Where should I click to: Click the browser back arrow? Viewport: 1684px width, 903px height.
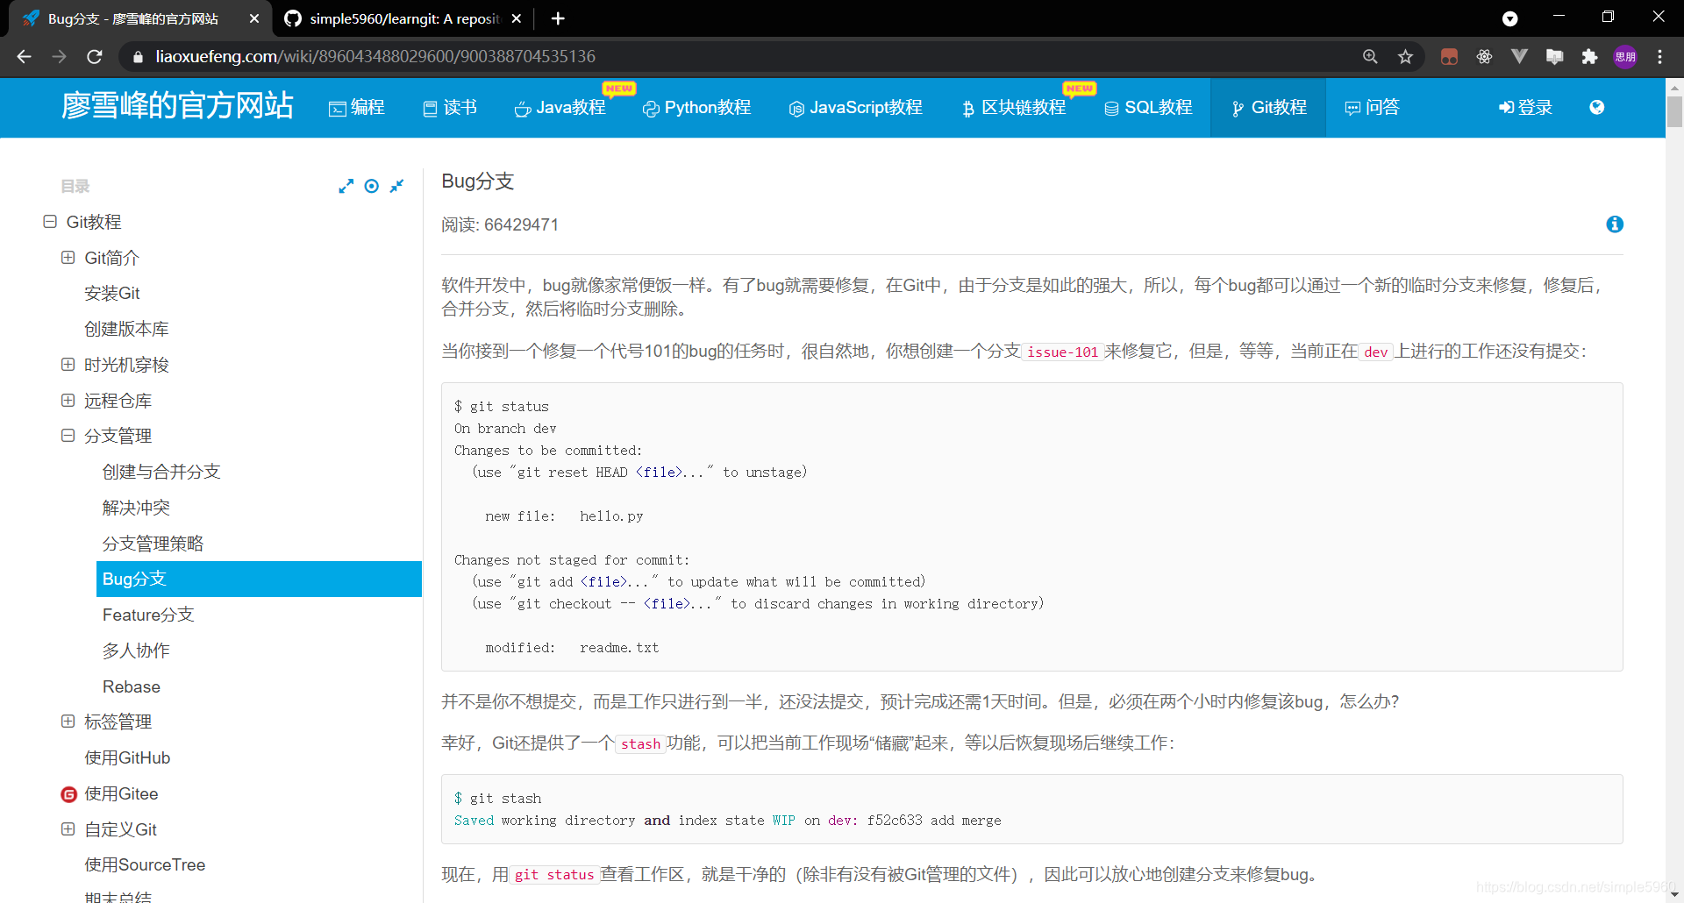tap(24, 57)
